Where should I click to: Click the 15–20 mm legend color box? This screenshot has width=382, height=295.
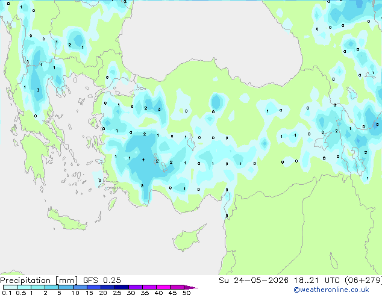94,287
